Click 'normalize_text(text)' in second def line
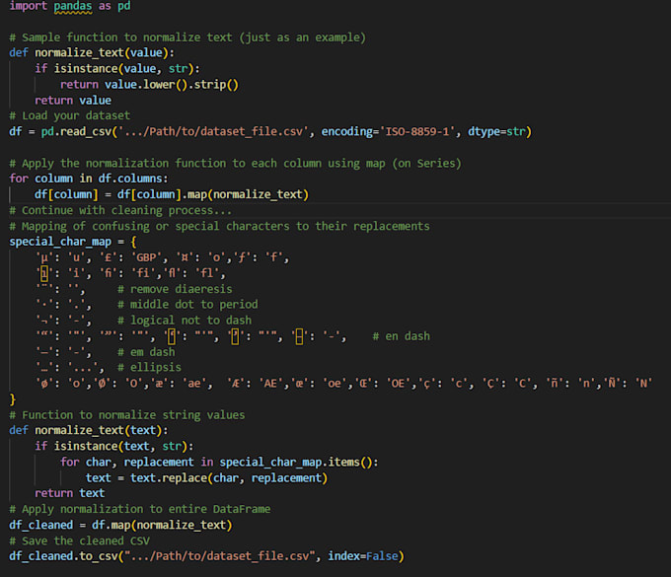 (x=99, y=430)
